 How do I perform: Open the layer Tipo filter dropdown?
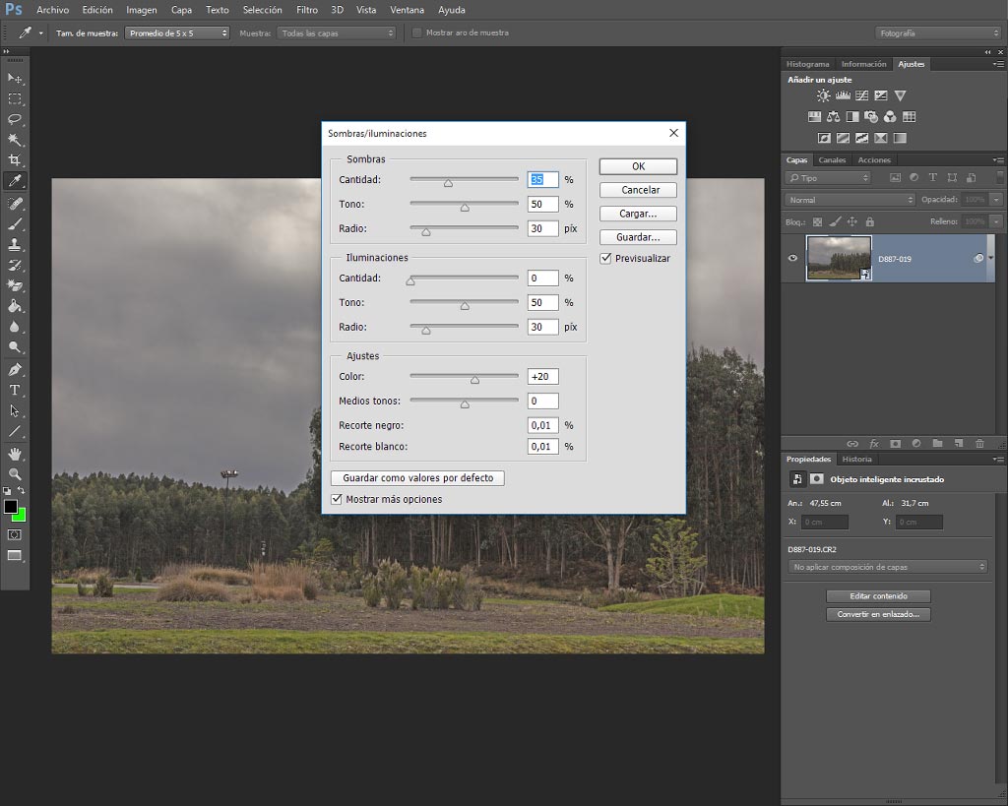tap(828, 178)
